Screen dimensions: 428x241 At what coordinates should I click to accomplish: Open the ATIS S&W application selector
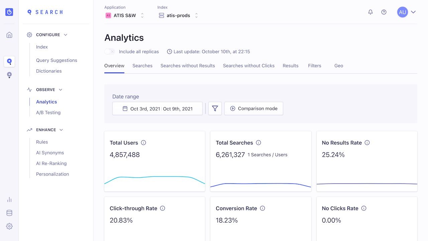tap(125, 15)
